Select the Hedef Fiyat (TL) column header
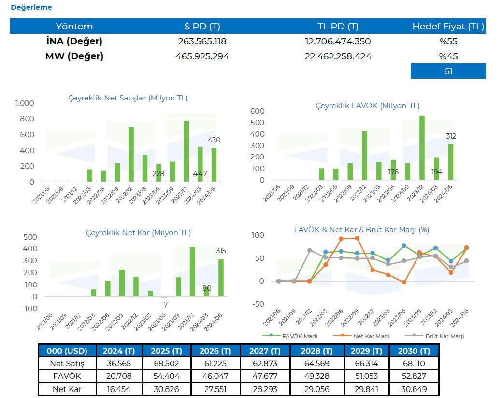The image size is (502, 398). pos(448,27)
